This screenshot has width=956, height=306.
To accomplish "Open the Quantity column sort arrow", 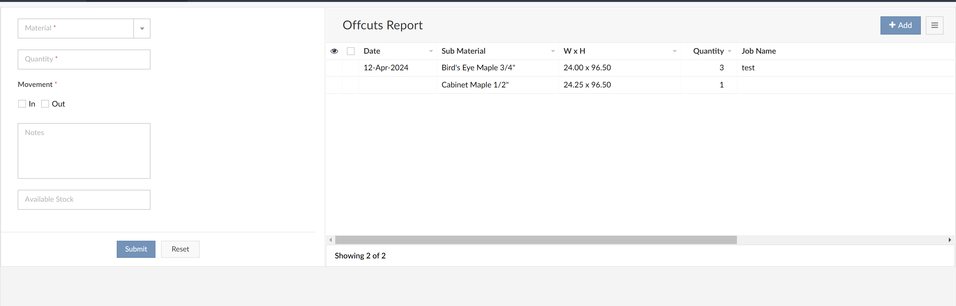I will point(730,51).
